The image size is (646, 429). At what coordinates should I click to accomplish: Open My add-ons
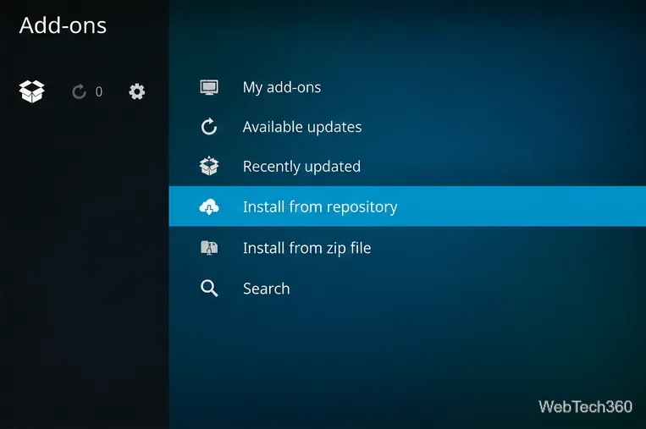[407, 87]
